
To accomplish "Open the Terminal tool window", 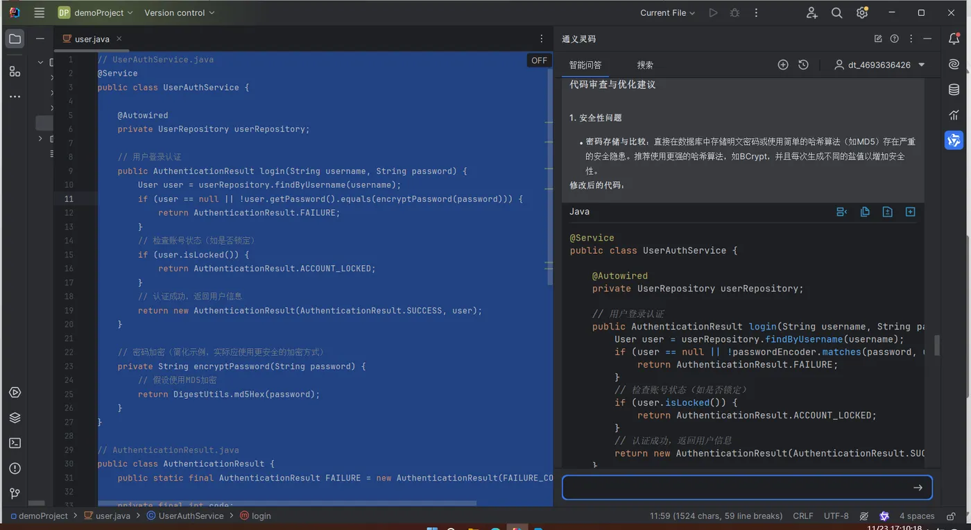I will [x=15, y=443].
